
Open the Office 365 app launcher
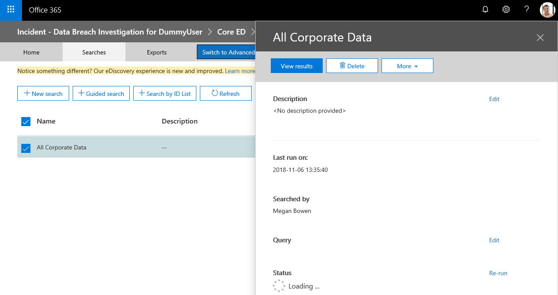[x=11, y=10]
